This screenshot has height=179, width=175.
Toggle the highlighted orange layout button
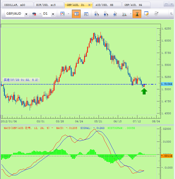pyautogui.click(x=76, y=14)
